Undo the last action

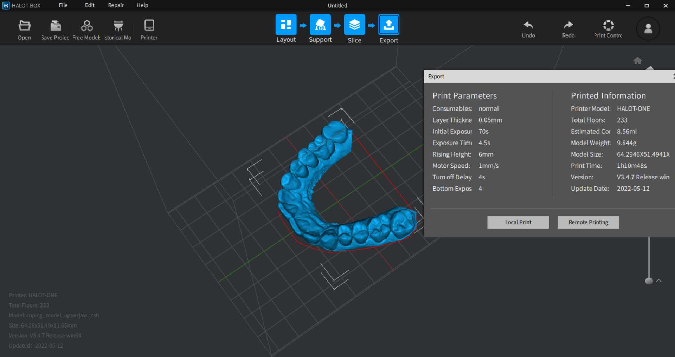click(528, 29)
